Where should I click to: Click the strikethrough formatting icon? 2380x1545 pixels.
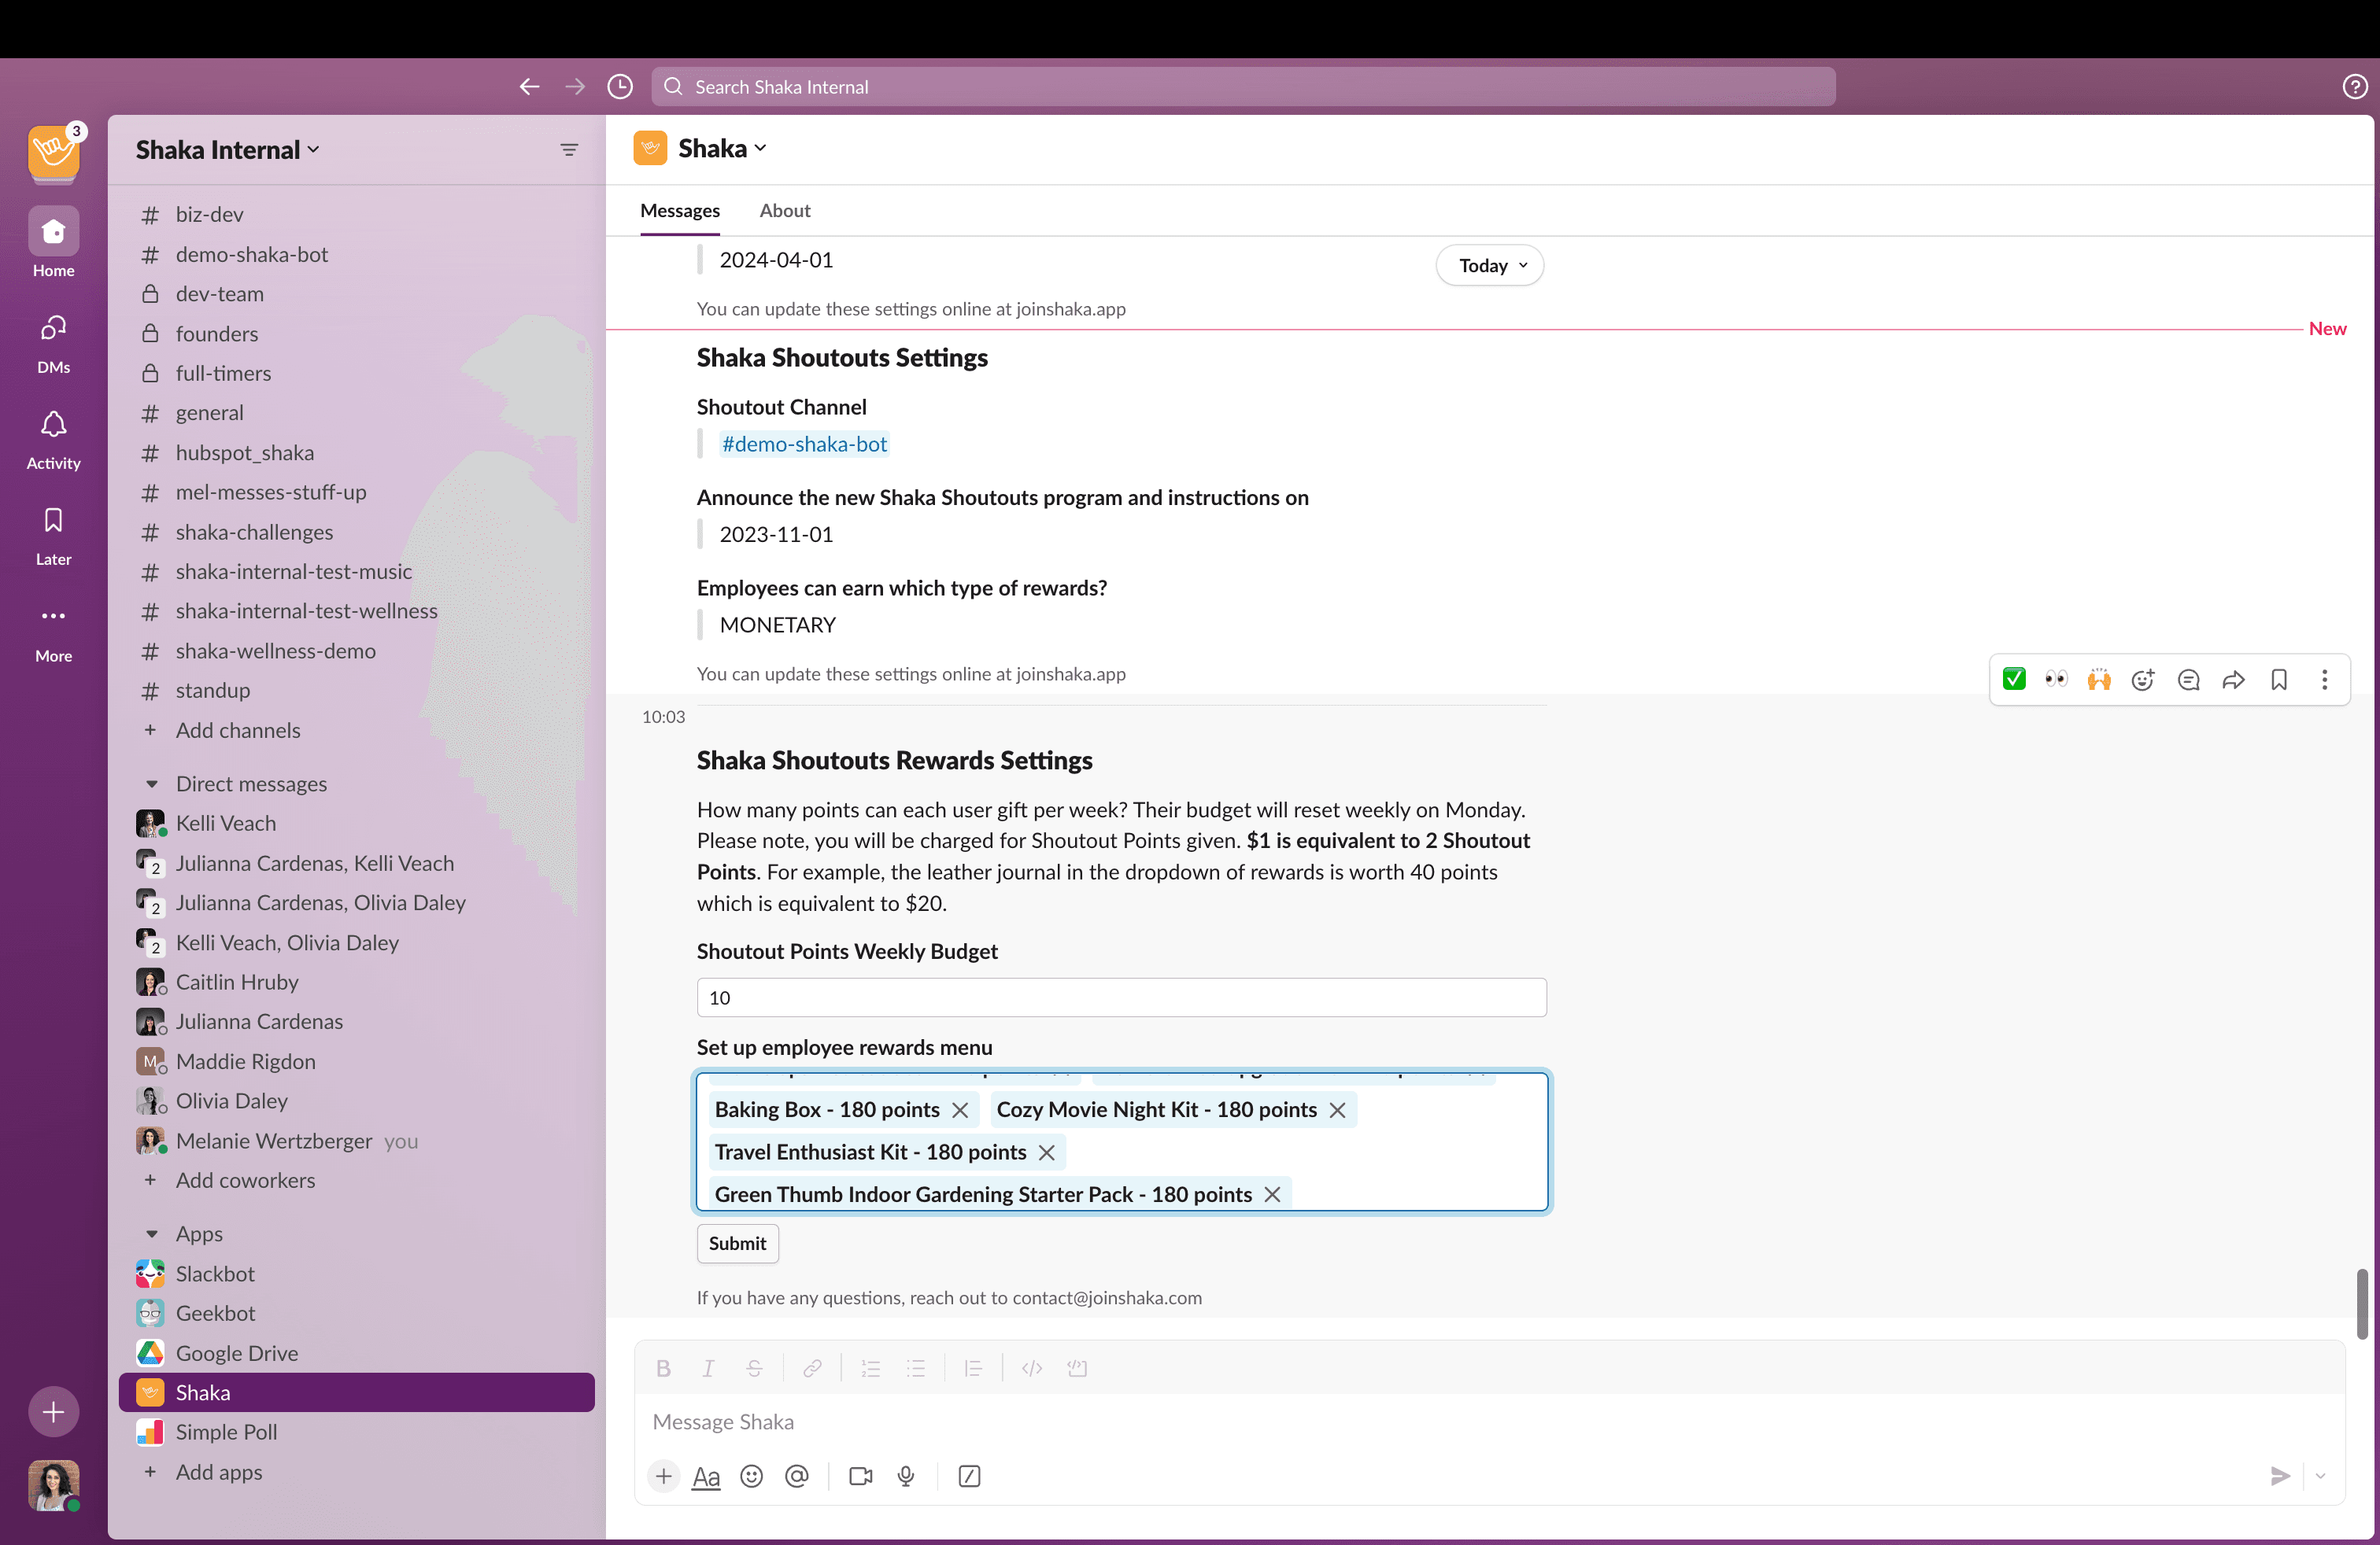pos(753,1368)
